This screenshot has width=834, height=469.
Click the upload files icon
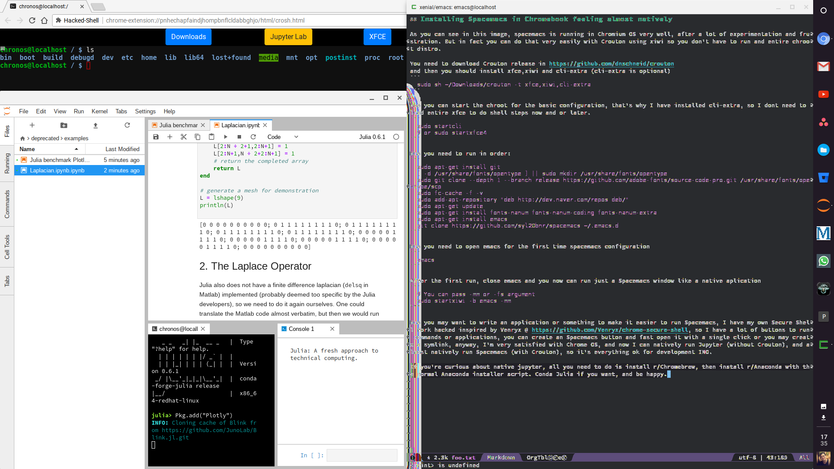tap(96, 126)
